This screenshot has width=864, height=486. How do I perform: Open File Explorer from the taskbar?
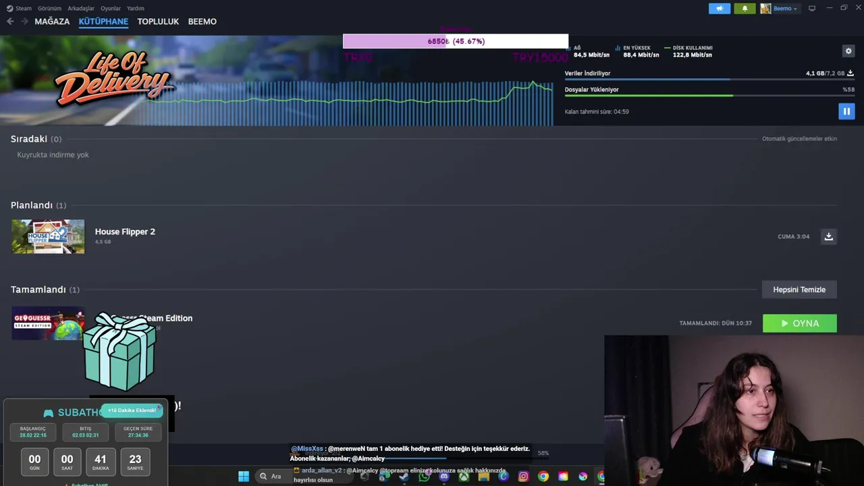point(483,477)
